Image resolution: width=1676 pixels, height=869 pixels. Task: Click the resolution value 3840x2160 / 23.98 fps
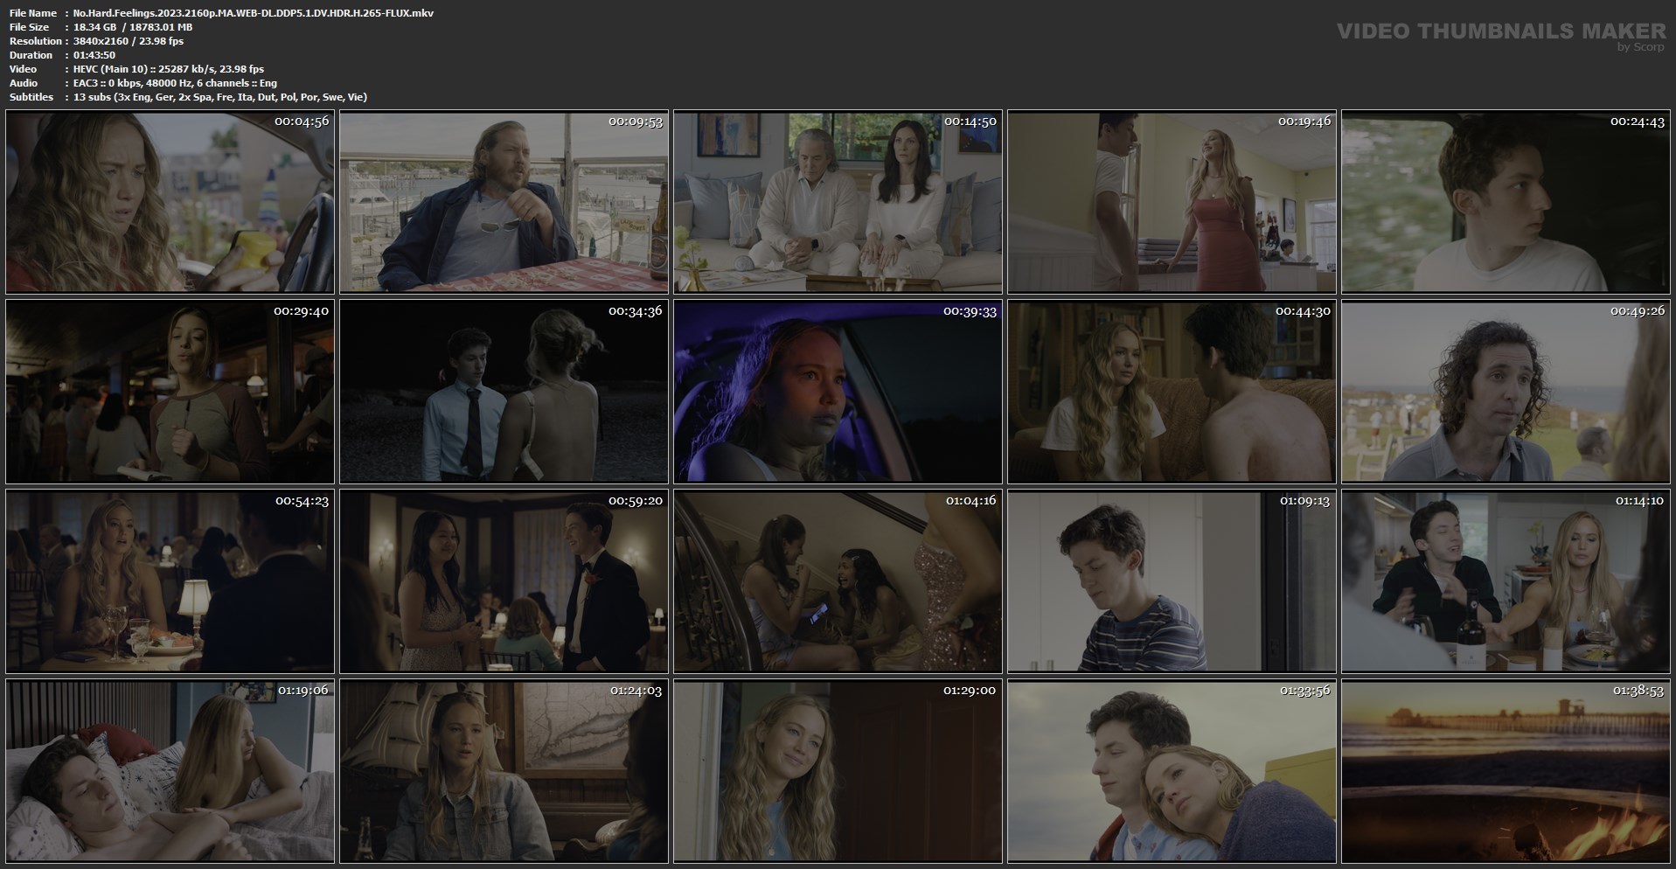coord(129,41)
